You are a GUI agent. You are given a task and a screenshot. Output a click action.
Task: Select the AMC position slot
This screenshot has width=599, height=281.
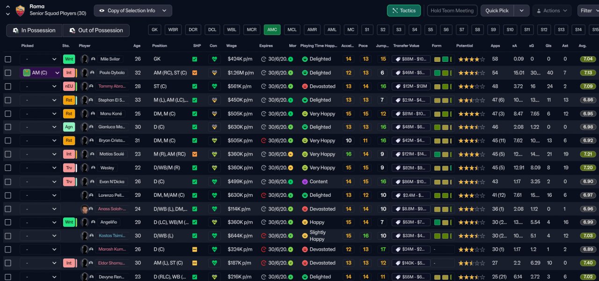pyautogui.click(x=272, y=30)
